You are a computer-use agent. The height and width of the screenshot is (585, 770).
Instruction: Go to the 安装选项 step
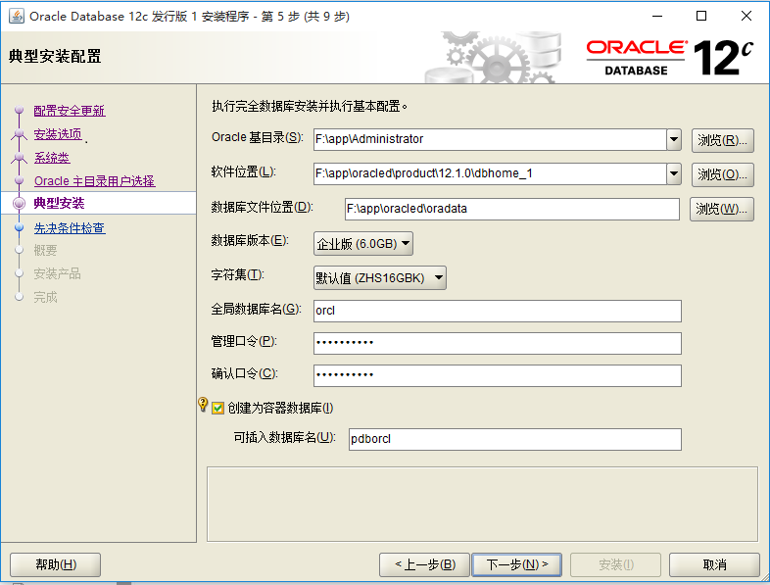coord(58,134)
